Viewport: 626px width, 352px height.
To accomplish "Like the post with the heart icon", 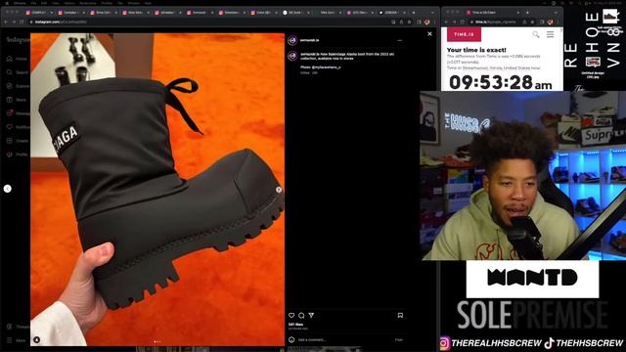I will (x=291, y=315).
